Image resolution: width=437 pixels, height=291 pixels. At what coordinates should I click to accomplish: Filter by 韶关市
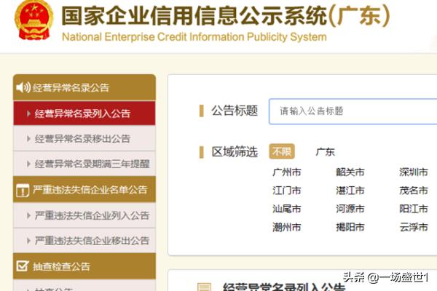click(x=350, y=172)
